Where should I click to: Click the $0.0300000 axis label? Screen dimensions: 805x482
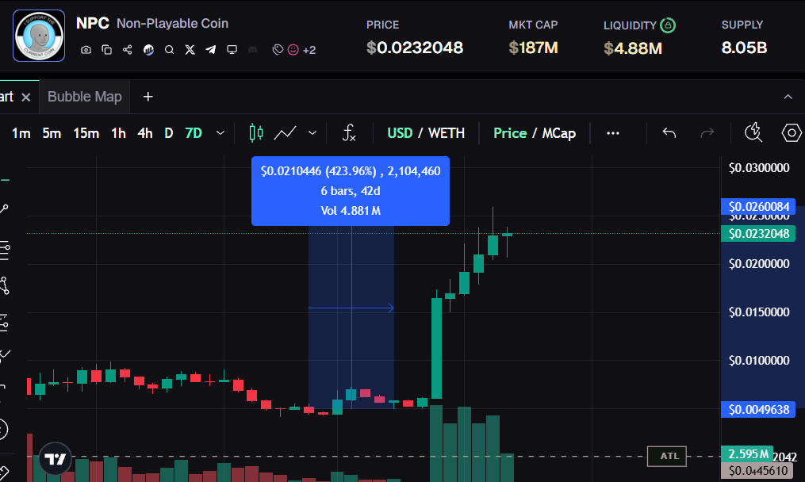(759, 168)
